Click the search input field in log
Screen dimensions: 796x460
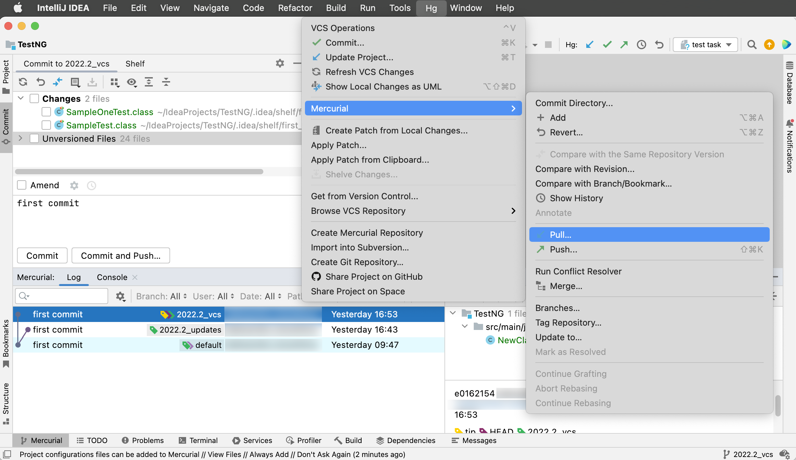[x=62, y=296]
